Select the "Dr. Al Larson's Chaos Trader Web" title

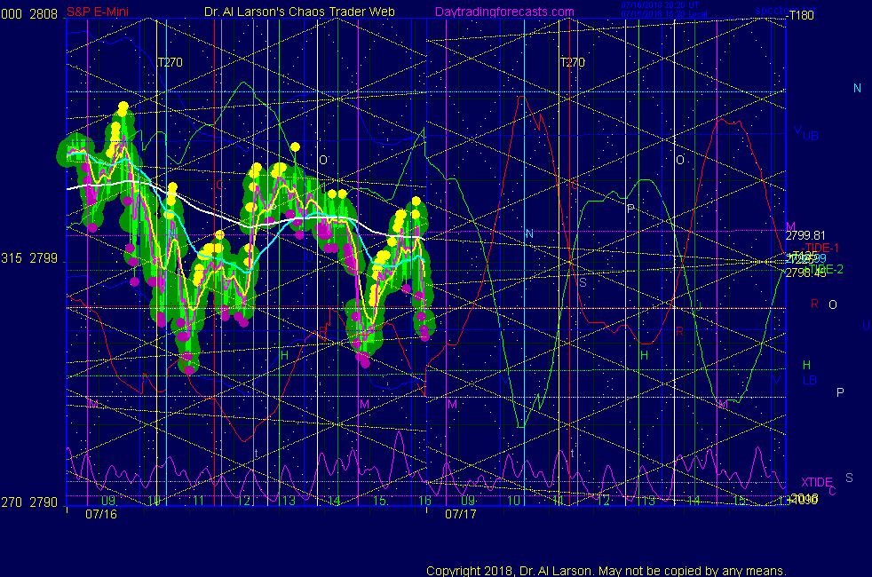(x=300, y=12)
